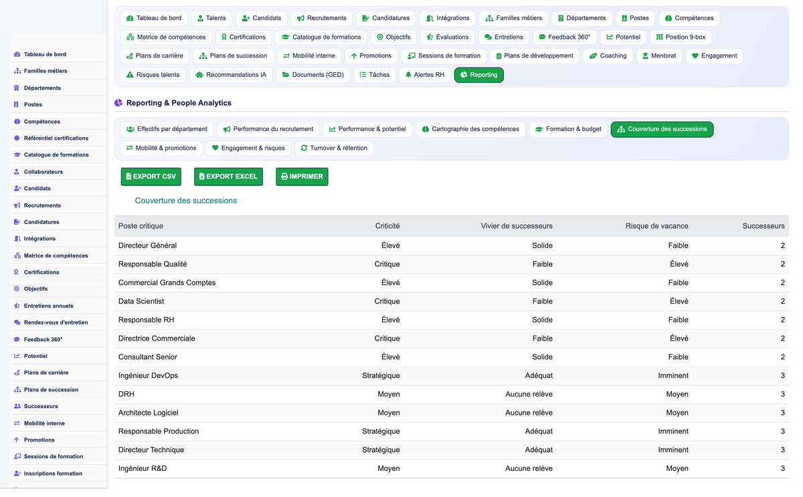Click the Catalogue de formations sidebar icon
Image resolution: width=803 pixels, height=497 pixels.
[17, 155]
